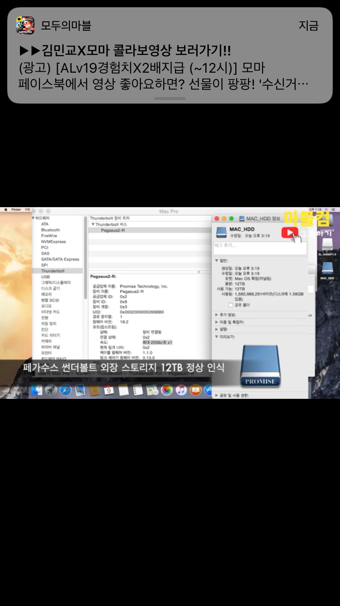Collapse the Thunderbolt 버스 tree node
Viewport: 340px width, 606px height.
pos(93,224)
